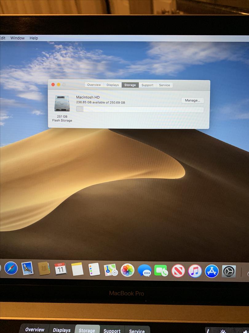Launch the yellow Notes app
249x333 pixels.
coord(77,269)
